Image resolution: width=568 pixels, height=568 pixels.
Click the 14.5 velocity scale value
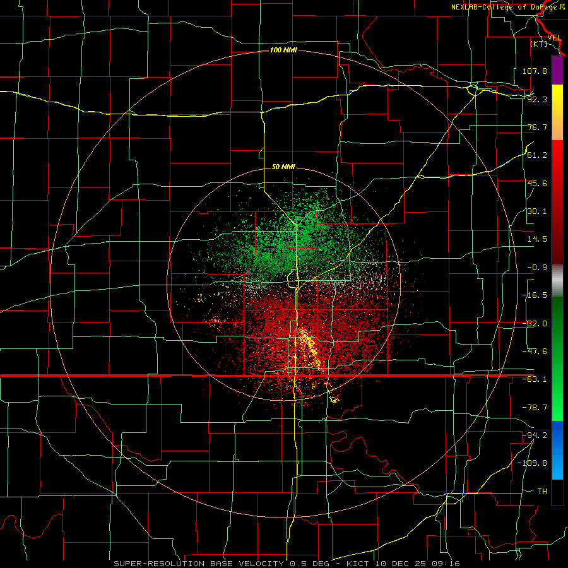(x=537, y=239)
